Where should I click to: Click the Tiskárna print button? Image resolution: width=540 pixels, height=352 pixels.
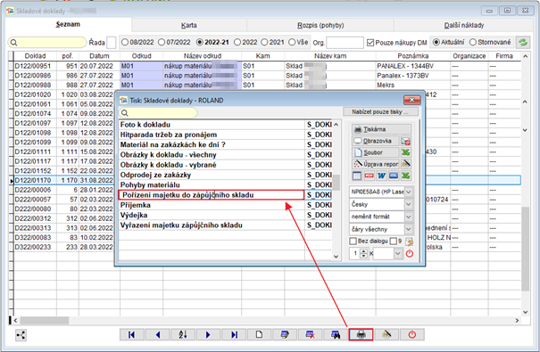point(381,129)
